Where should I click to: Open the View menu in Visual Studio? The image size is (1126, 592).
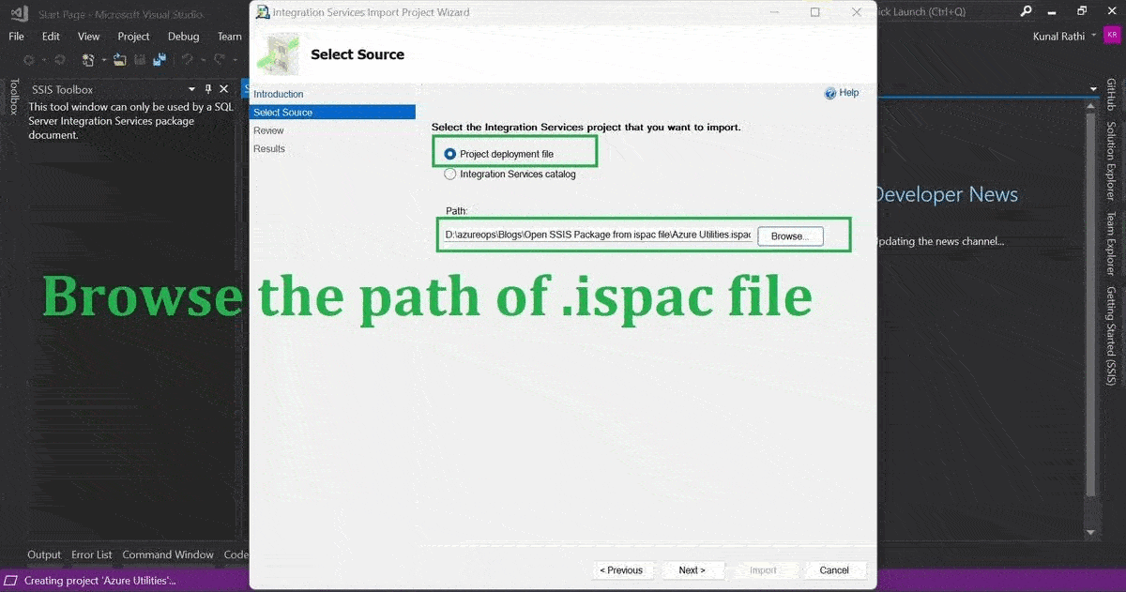tap(89, 37)
